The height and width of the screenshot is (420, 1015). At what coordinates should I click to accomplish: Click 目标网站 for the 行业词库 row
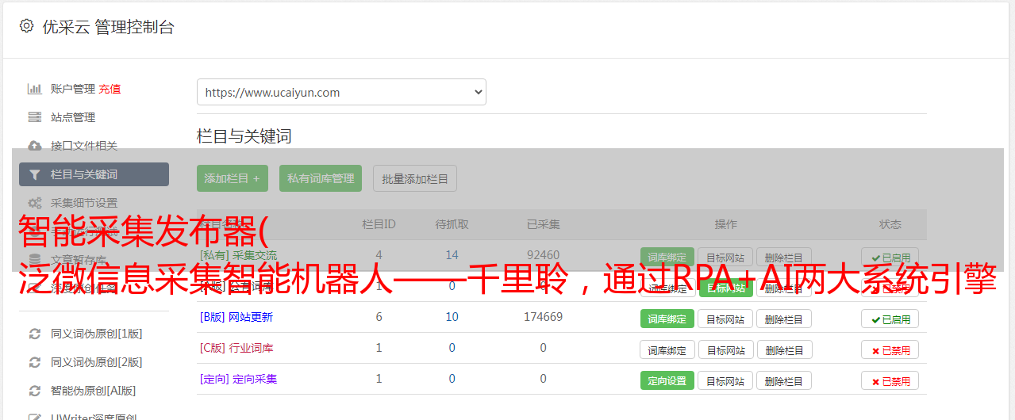725,349
